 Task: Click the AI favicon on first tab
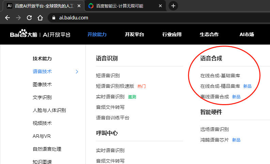(10, 6)
